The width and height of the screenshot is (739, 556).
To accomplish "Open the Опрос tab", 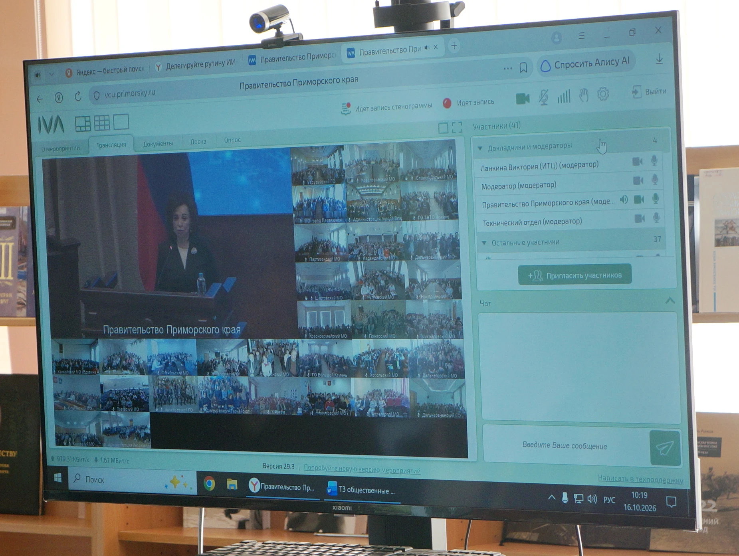I will pos(232,140).
